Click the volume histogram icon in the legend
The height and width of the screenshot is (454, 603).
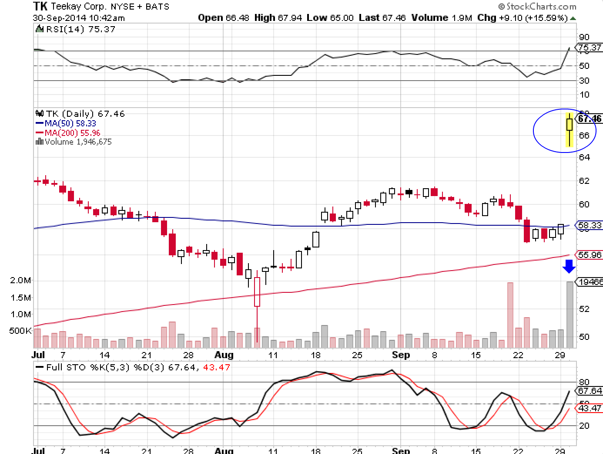pyautogui.click(x=39, y=142)
